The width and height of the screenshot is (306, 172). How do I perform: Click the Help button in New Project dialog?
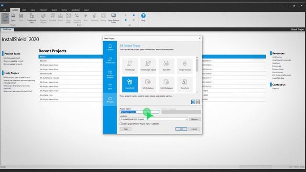pos(125,129)
